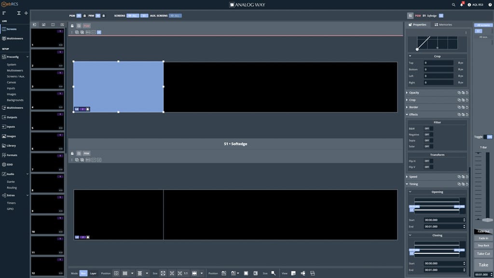Click the swap arrows icon beside PGM S1
Viewport: 494px width, 278px height.
pyautogui.click(x=410, y=15)
